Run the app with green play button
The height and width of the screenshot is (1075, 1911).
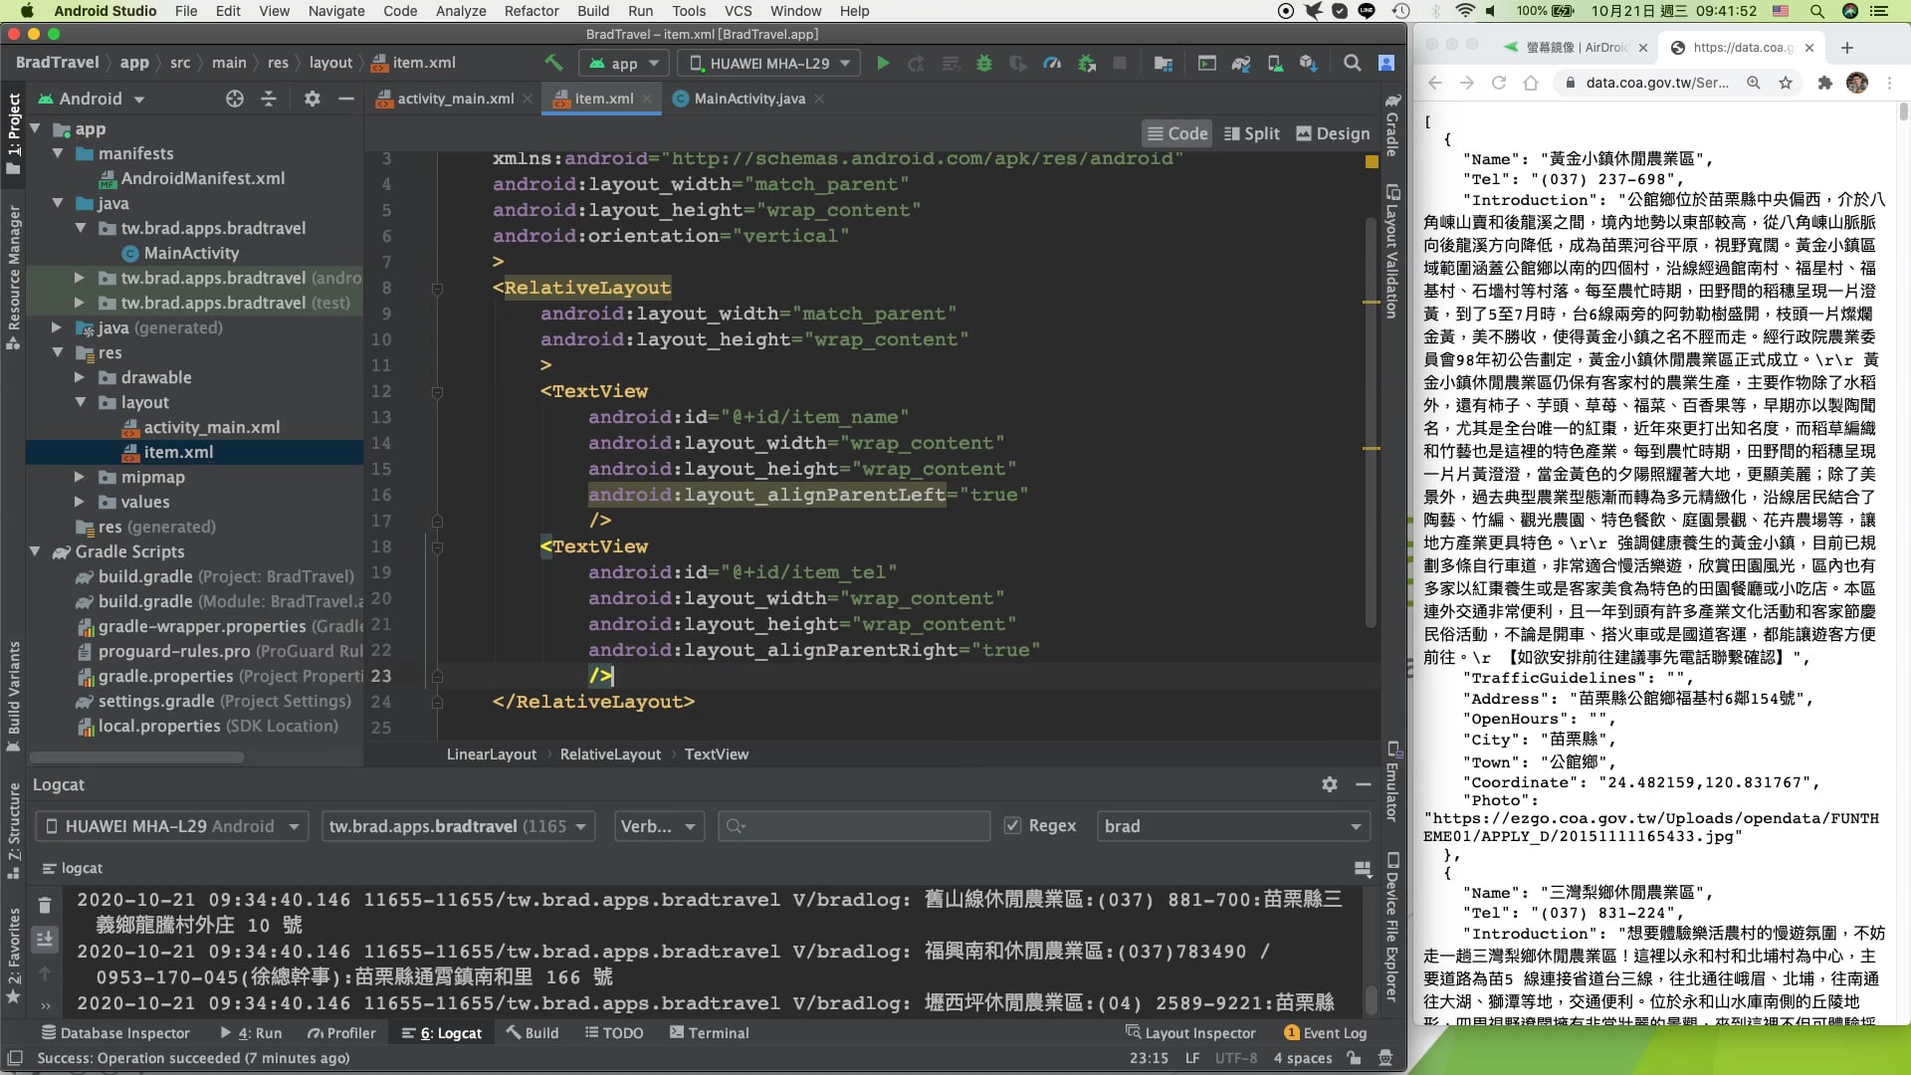coord(882,63)
